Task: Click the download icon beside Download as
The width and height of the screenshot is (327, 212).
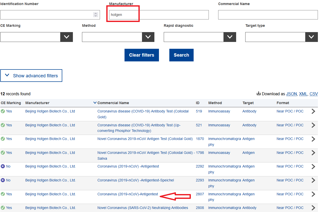Action: pyautogui.click(x=259, y=93)
